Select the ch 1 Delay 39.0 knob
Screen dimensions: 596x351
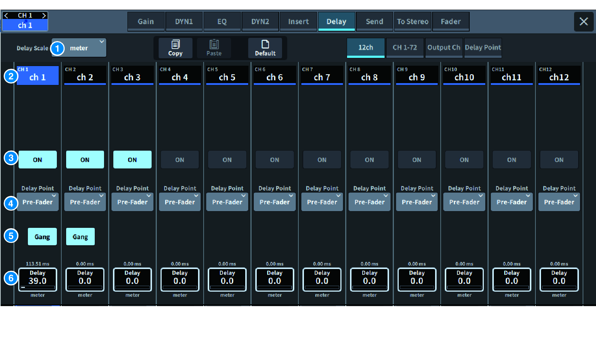[x=38, y=280]
